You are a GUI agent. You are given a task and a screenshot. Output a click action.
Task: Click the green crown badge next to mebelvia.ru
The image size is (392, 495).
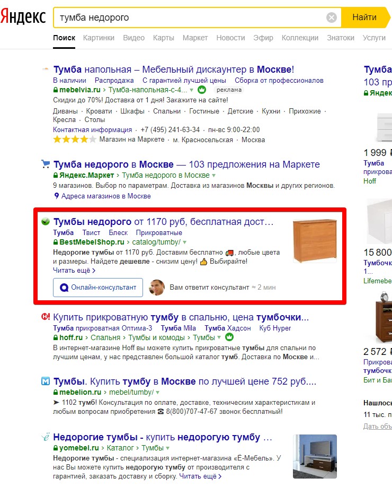(202, 90)
